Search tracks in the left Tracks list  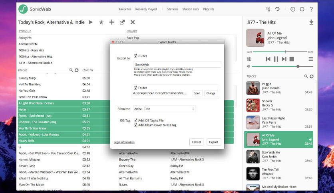point(71,70)
